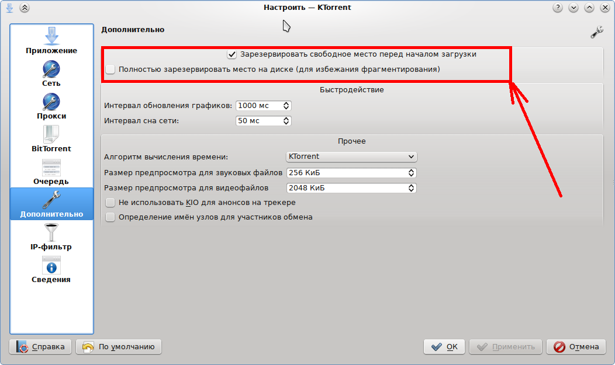This screenshot has height=365, width=615.
Task: Open the IP-фильтр settings page
Action: [x=51, y=237]
